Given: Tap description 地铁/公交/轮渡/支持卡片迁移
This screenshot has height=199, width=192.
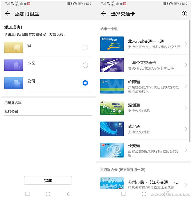Looking at the screenshot, I should point(151,68).
